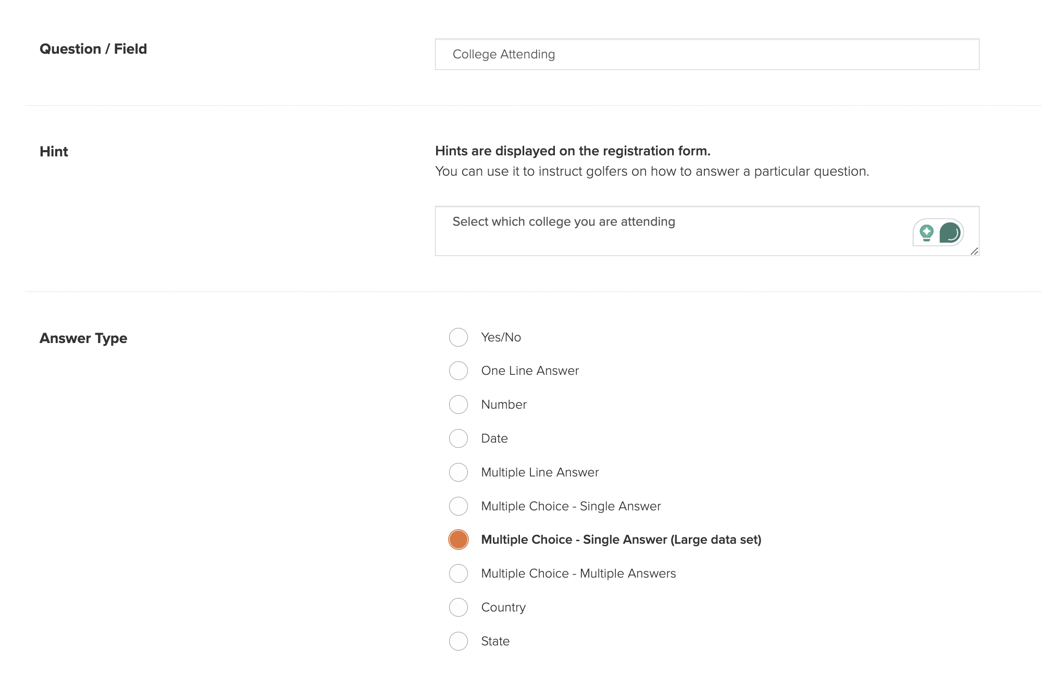Choose the Number answer type
The width and height of the screenshot is (1041, 685).
[458, 405]
